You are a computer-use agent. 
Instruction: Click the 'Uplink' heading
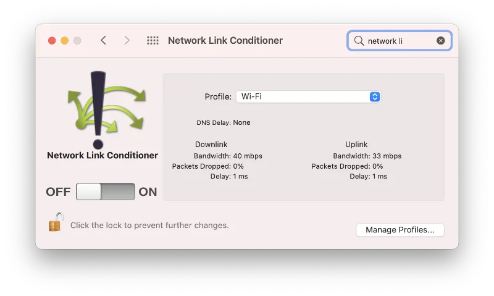pos(356,145)
